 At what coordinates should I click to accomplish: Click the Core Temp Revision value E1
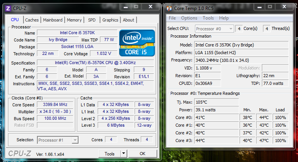click(208, 76)
